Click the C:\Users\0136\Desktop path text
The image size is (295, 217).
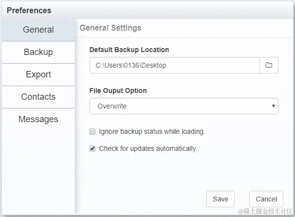click(131, 65)
